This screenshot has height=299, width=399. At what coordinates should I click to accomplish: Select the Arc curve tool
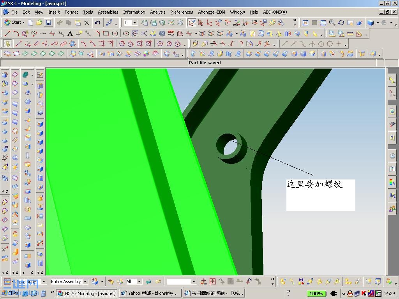tap(16, 33)
